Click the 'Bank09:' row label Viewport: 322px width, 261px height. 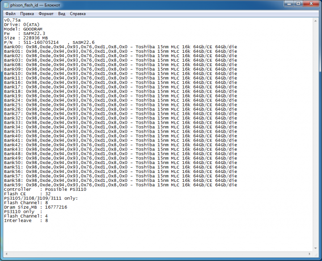click(13, 69)
